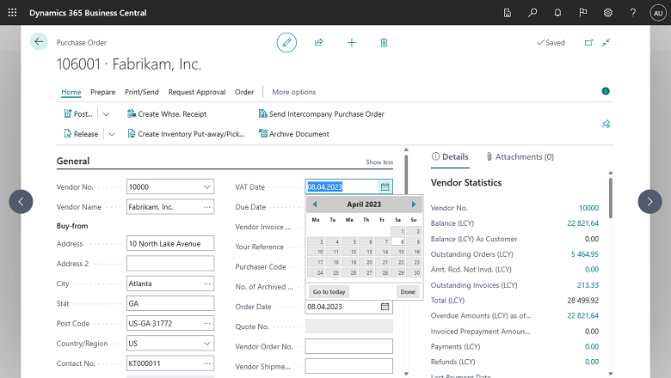Screen dimensions: 671x378
Task: Click the Address input field
Action: 170,243
